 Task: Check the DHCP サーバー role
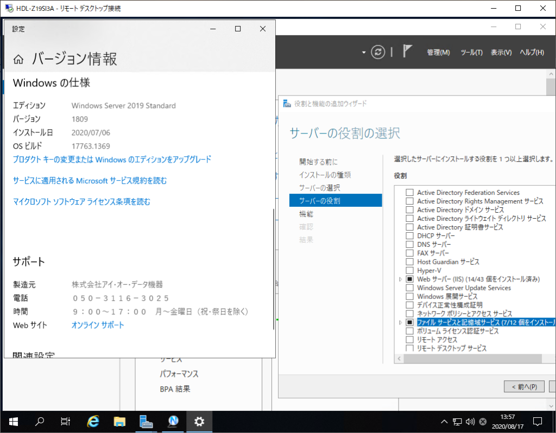pos(409,235)
